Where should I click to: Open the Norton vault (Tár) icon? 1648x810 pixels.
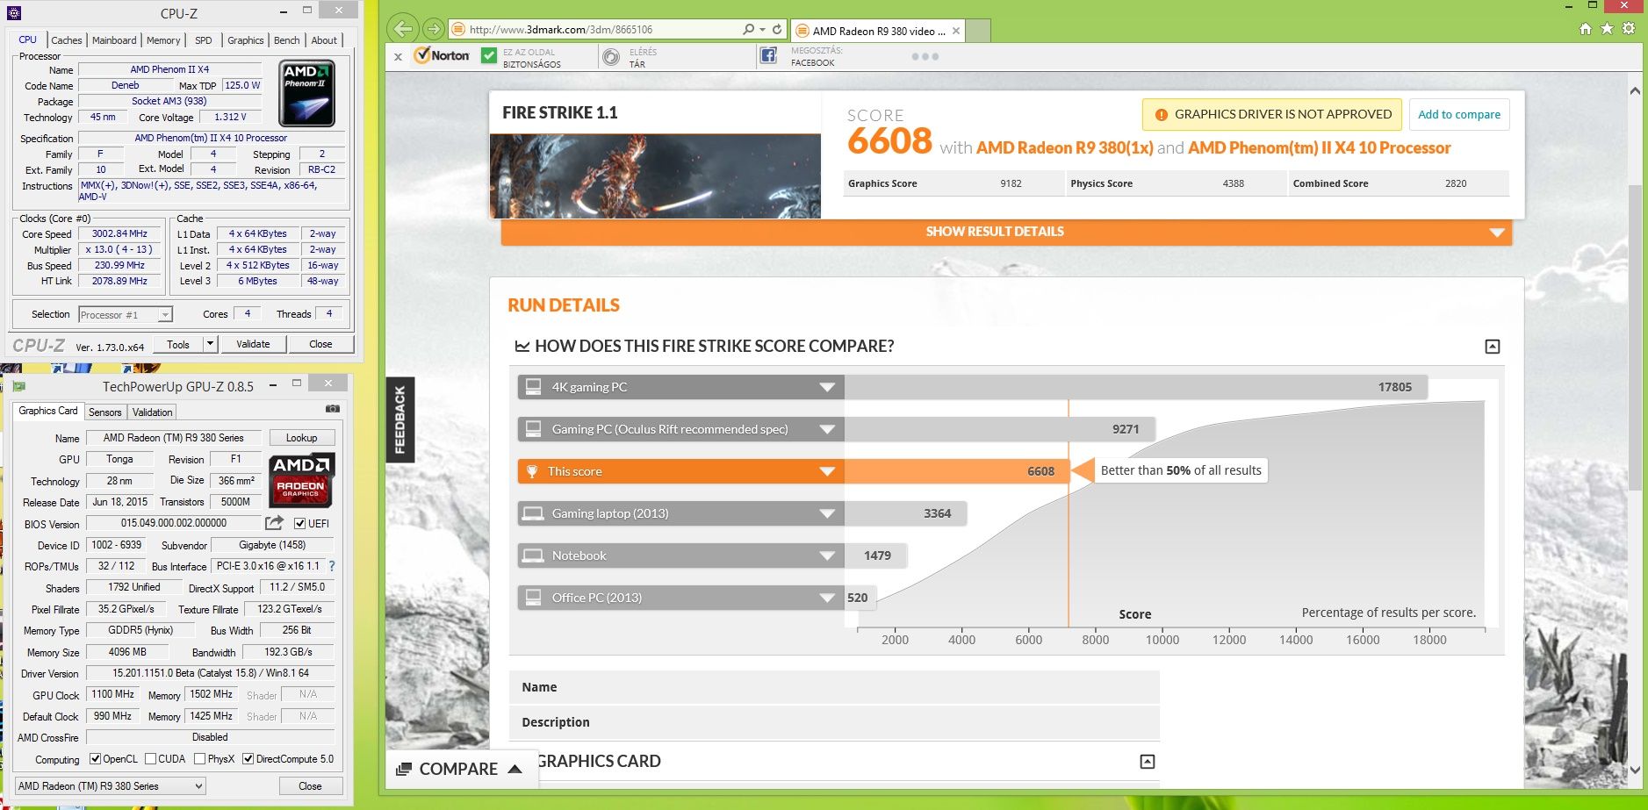pos(611,57)
